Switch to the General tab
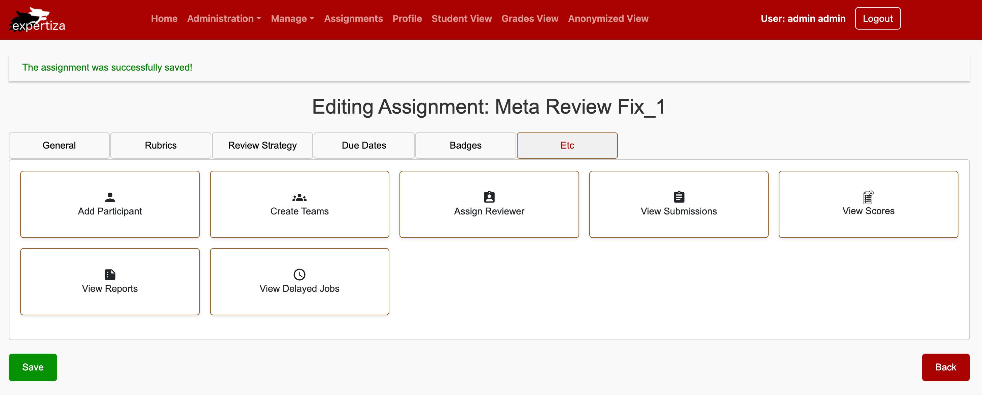Image resolution: width=982 pixels, height=398 pixels. (x=59, y=146)
